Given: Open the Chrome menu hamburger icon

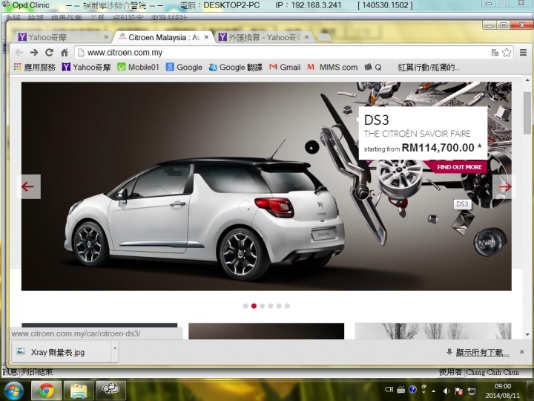Looking at the screenshot, I should (x=523, y=52).
